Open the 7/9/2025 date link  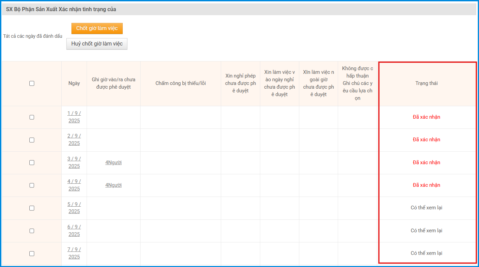(74, 253)
